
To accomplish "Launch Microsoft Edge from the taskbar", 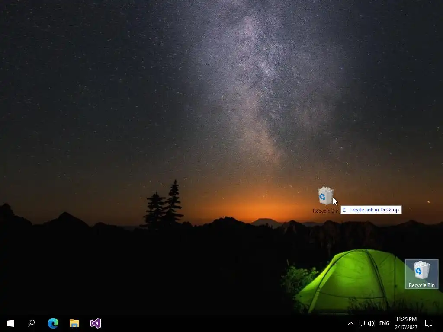I will pyautogui.click(x=53, y=323).
